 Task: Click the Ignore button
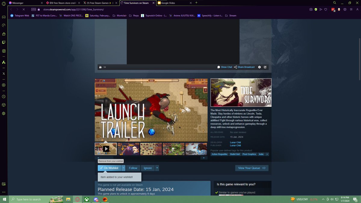(x=148, y=168)
